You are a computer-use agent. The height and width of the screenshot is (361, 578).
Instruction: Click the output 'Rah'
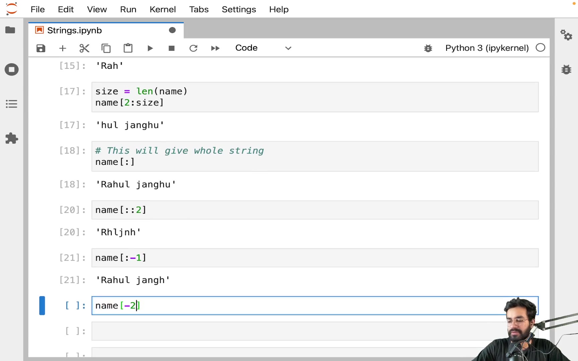click(110, 66)
